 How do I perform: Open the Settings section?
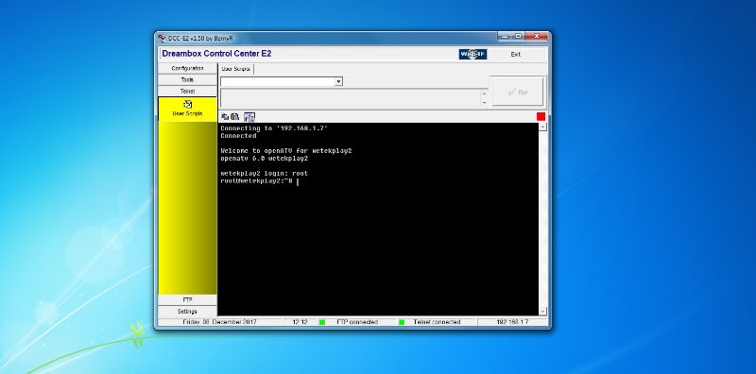187,312
